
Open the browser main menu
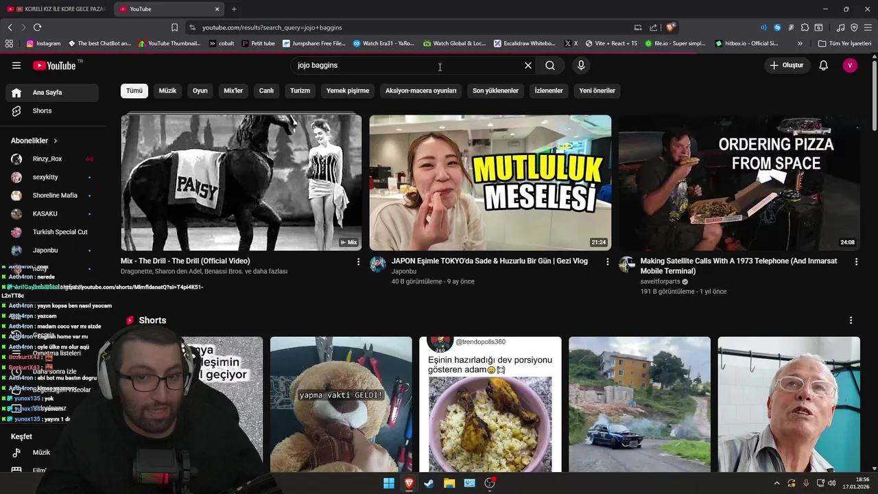[x=868, y=27]
